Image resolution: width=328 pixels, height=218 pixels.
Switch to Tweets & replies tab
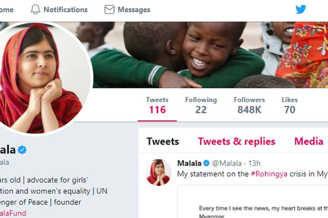point(237,141)
